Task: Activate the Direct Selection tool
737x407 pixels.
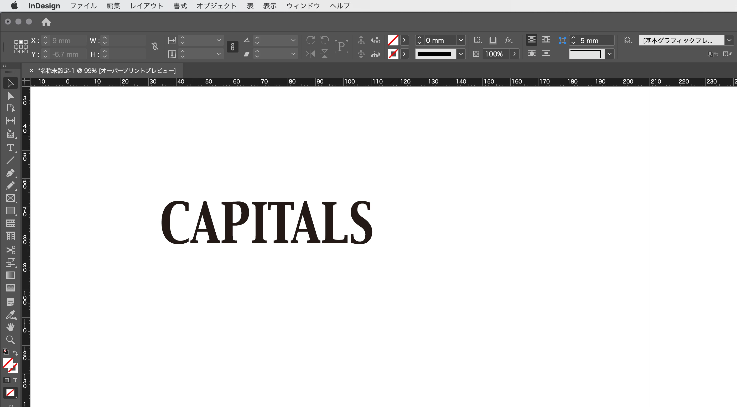Action: (x=10, y=96)
